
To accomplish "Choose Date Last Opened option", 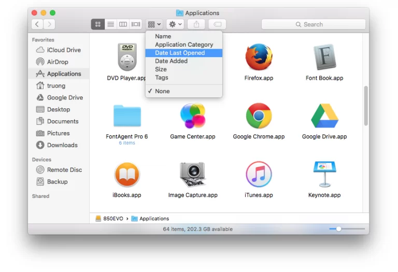I will 184,53.
